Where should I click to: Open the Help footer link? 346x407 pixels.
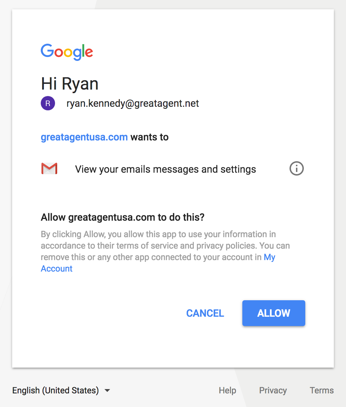pyautogui.click(x=227, y=390)
